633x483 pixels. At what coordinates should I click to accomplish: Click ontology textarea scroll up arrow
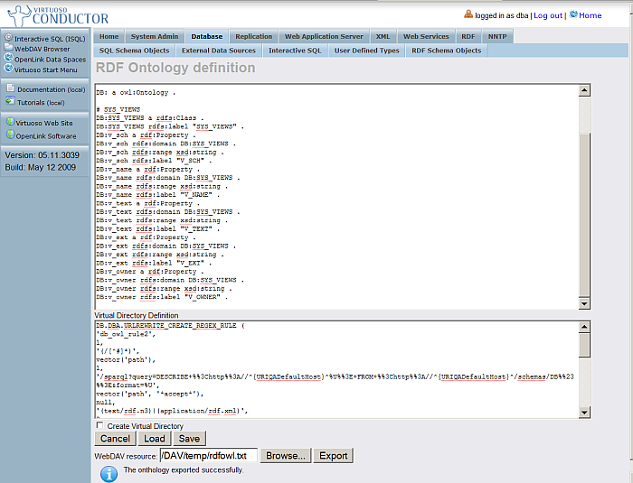[x=584, y=90]
